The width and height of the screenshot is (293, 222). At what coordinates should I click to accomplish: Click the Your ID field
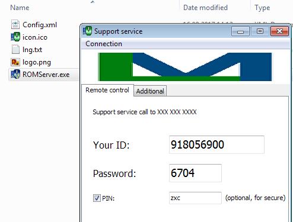pyautogui.click(x=216, y=144)
